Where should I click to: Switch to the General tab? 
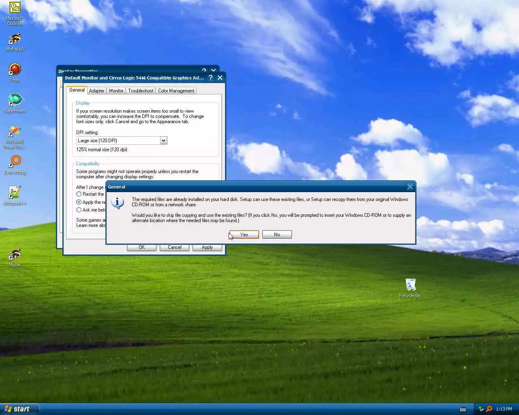tap(77, 90)
